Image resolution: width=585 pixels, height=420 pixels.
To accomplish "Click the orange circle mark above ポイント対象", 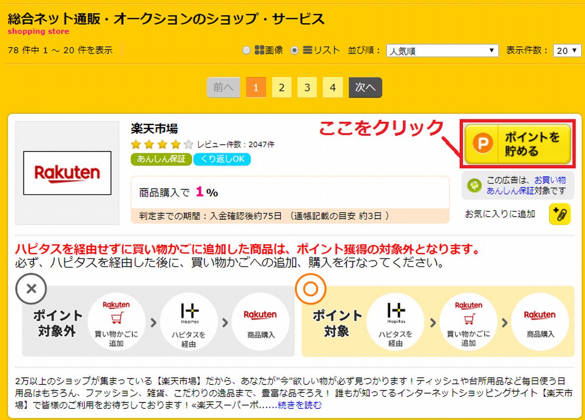I will coord(311,289).
